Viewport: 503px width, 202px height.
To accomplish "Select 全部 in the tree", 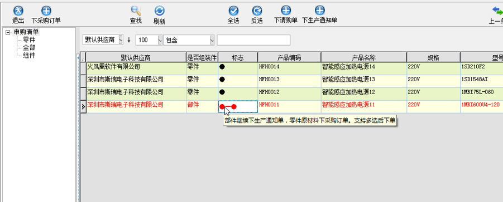I will click(x=29, y=48).
